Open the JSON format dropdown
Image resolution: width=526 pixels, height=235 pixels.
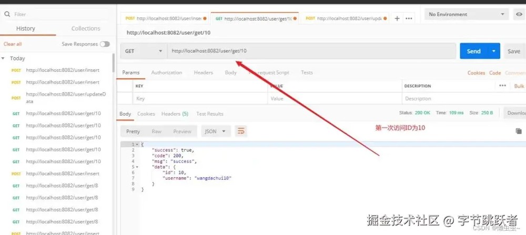click(x=216, y=131)
